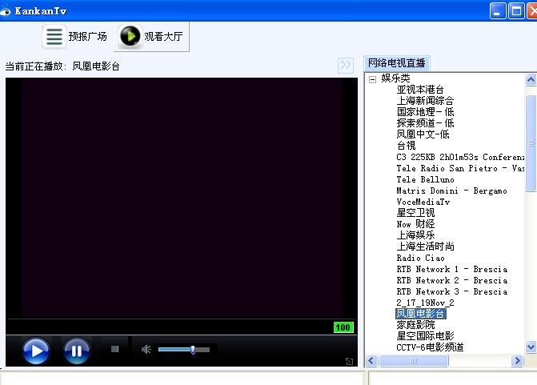Viewport: 537px width, 385px height.
Task: Select the 观看大厅 tab label
Action: [x=163, y=36]
